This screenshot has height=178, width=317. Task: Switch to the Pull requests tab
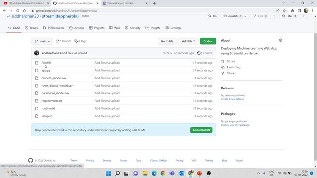[x=53, y=28]
